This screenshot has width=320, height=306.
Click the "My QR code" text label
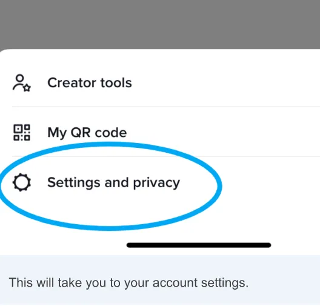click(x=87, y=133)
